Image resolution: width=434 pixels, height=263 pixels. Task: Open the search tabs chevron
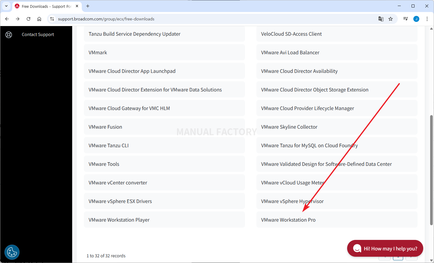coord(6,6)
